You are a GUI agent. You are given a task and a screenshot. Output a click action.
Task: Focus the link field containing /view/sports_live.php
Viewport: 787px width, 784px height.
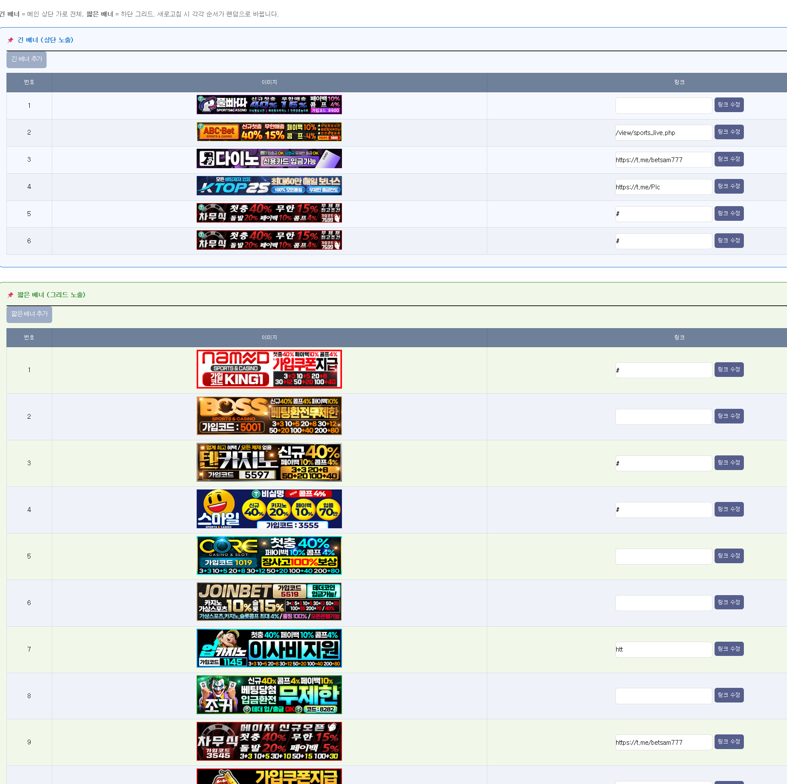(x=663, y=133)
